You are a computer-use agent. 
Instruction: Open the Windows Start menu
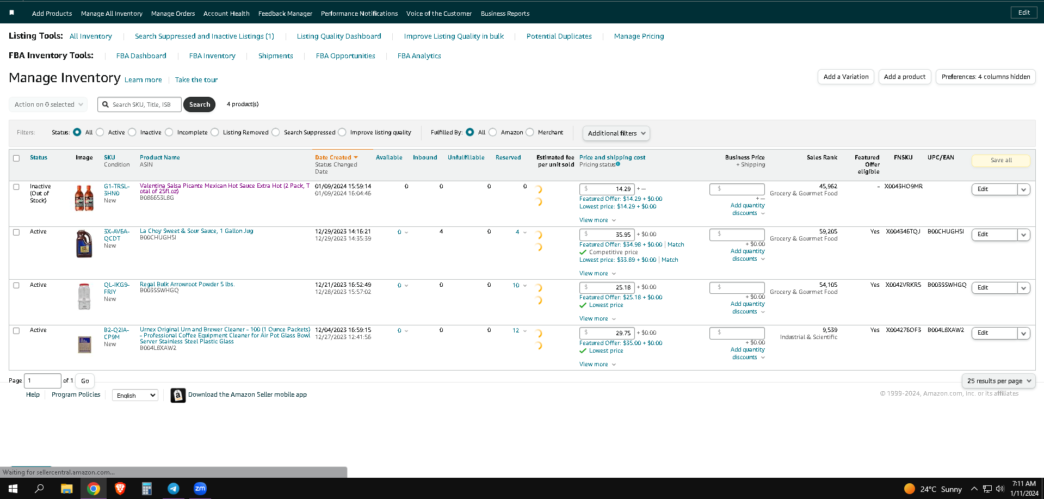coord(13,489)
